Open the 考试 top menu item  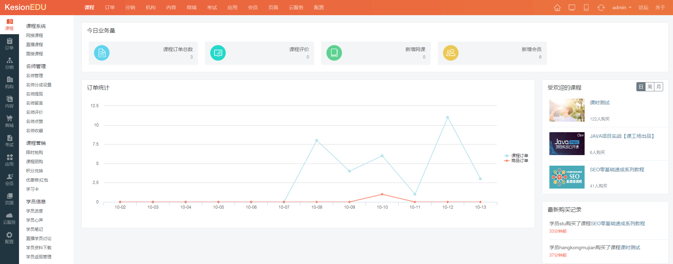tap(212, 8)
